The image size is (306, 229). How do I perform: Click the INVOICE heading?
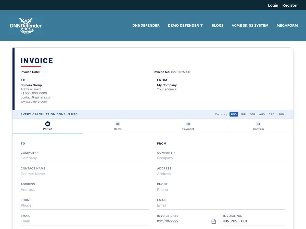tap(37, 61)
